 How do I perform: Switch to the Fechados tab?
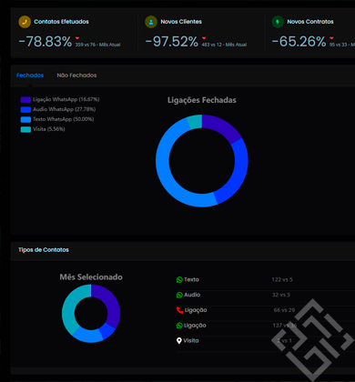30,75
